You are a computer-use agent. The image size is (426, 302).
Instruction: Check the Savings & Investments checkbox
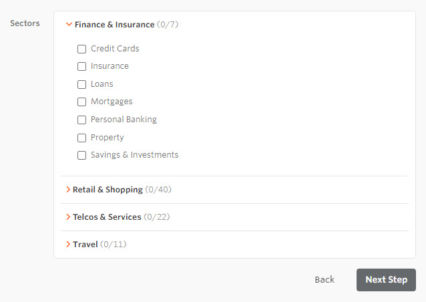click(x=82, y=155)
